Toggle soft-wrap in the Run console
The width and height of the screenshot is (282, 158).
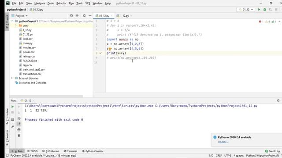[x=19, y=118]
